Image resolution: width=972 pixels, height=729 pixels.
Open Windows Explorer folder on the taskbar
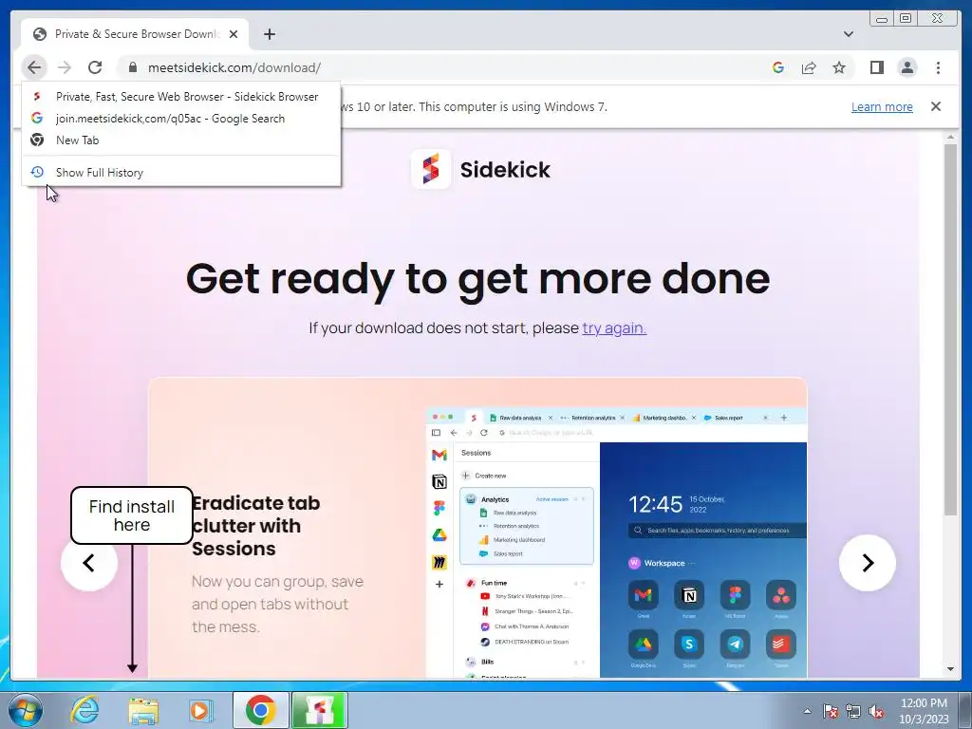[x=143, y=710]
